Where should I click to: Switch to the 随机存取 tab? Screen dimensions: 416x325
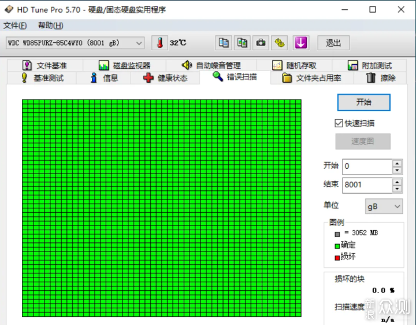tap(294, 65)
